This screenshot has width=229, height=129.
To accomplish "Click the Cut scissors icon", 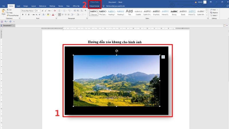I will pos(7,10).
